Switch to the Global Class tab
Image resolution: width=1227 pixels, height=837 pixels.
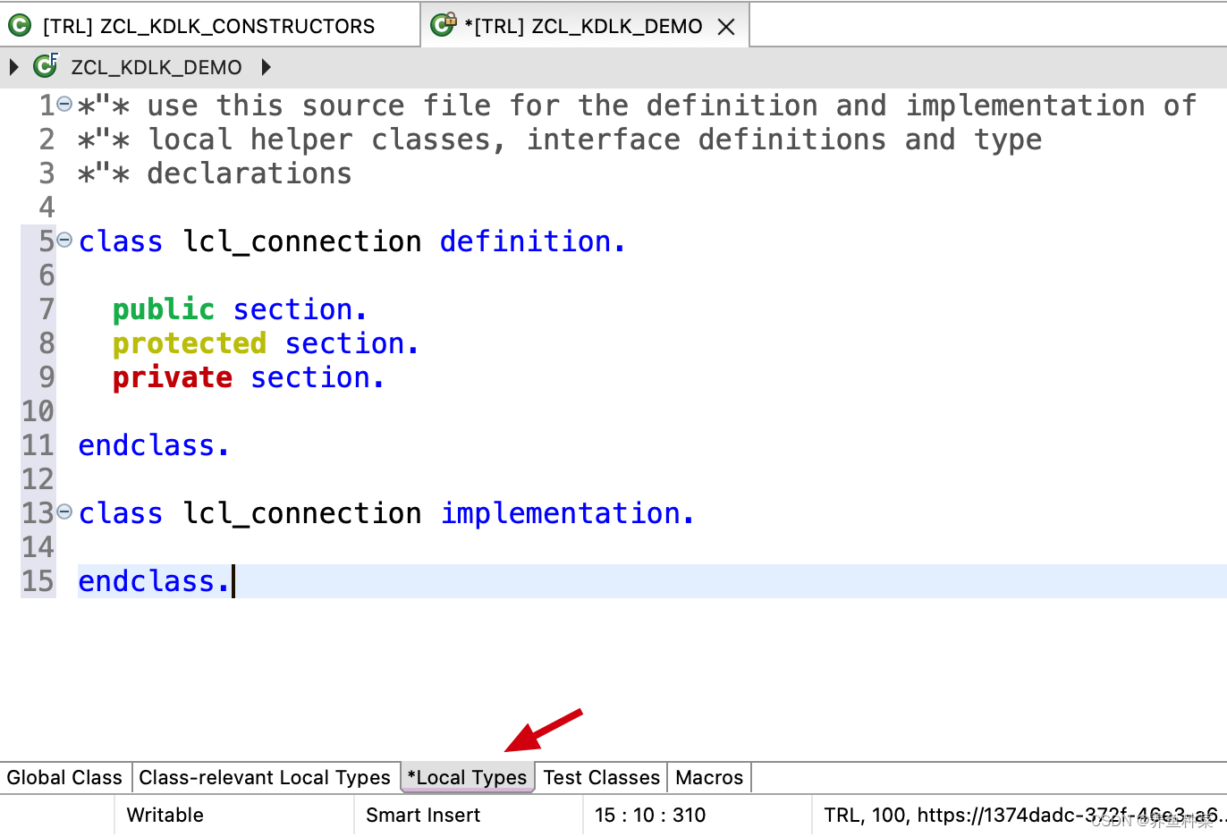pos(64,777)
